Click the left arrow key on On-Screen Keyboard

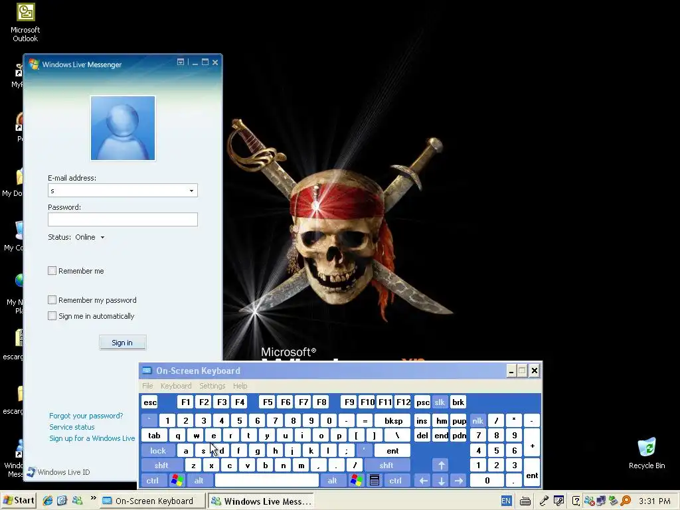[423, 481]
